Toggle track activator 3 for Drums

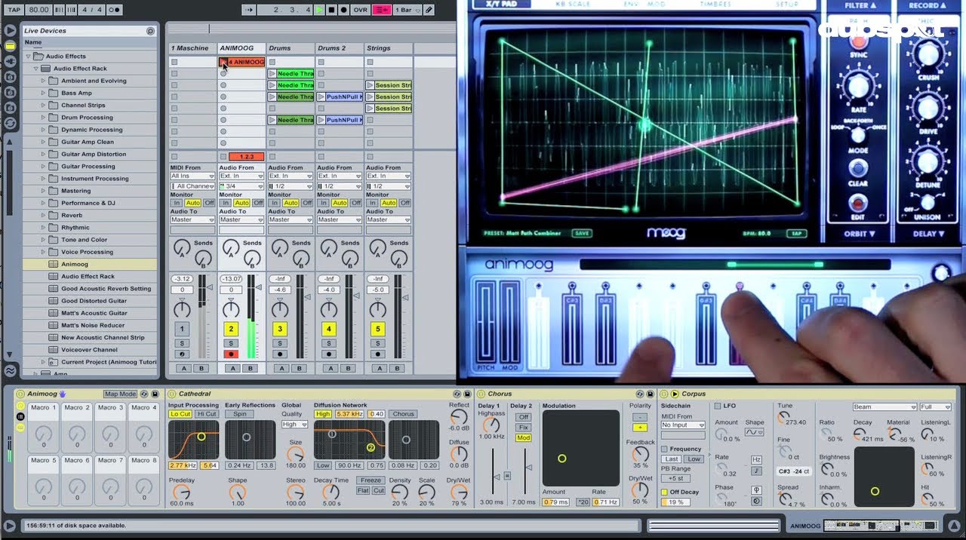click(280, 329)
